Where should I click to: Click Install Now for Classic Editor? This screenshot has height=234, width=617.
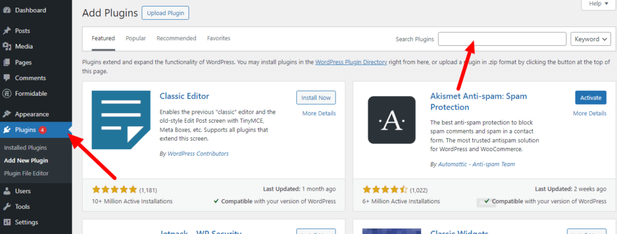[x=316, y=97]
